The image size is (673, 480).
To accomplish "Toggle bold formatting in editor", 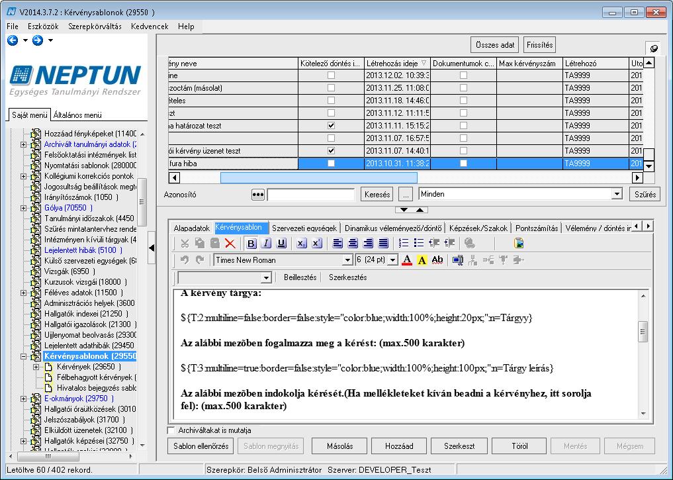I will pos(251,244).
